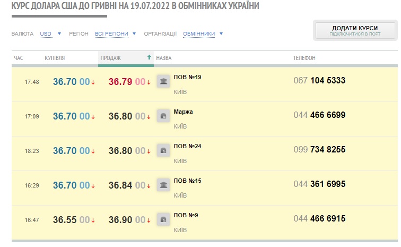This screenshot has height=247, width=401.
Task: Click the exchanger icon beside Маржа
Action: [x=163, y=116]
